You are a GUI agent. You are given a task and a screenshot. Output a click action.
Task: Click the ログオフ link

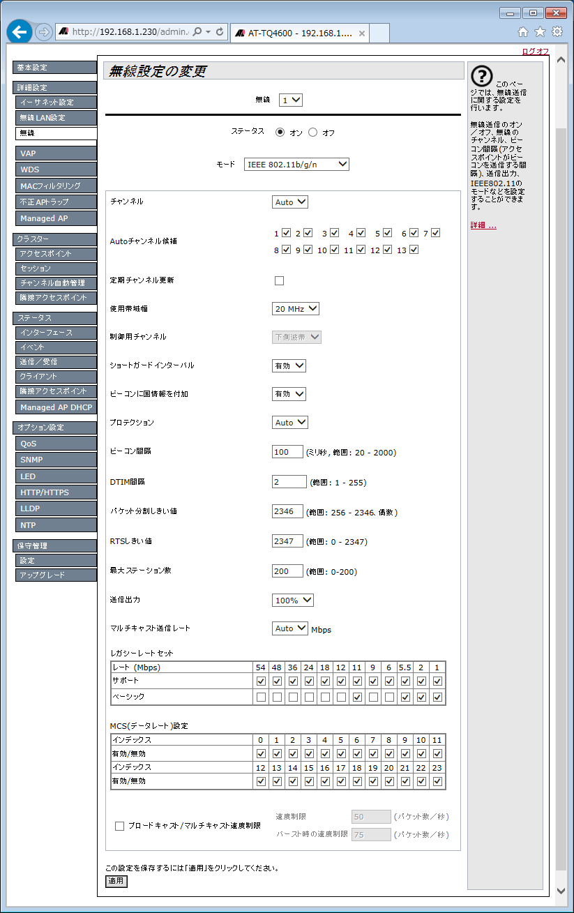tap(535, 52)
